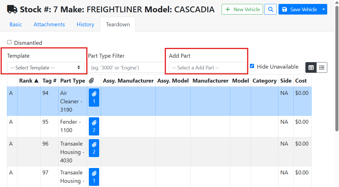
Task: Open attachments for Transaxle Housing tag 97
Action: (x=94, y=177)
